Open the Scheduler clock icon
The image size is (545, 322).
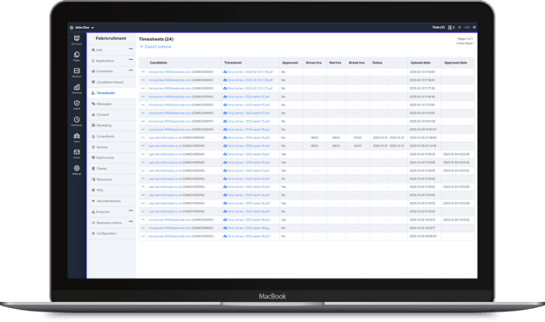coord(77,120)
